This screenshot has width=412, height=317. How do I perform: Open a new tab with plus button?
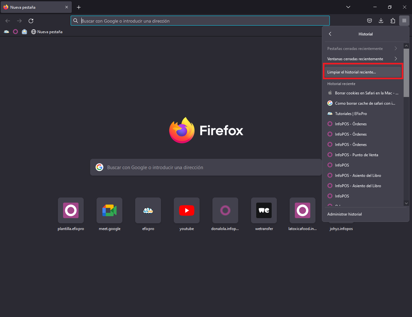pyautogui.click(x=79, y=7)
